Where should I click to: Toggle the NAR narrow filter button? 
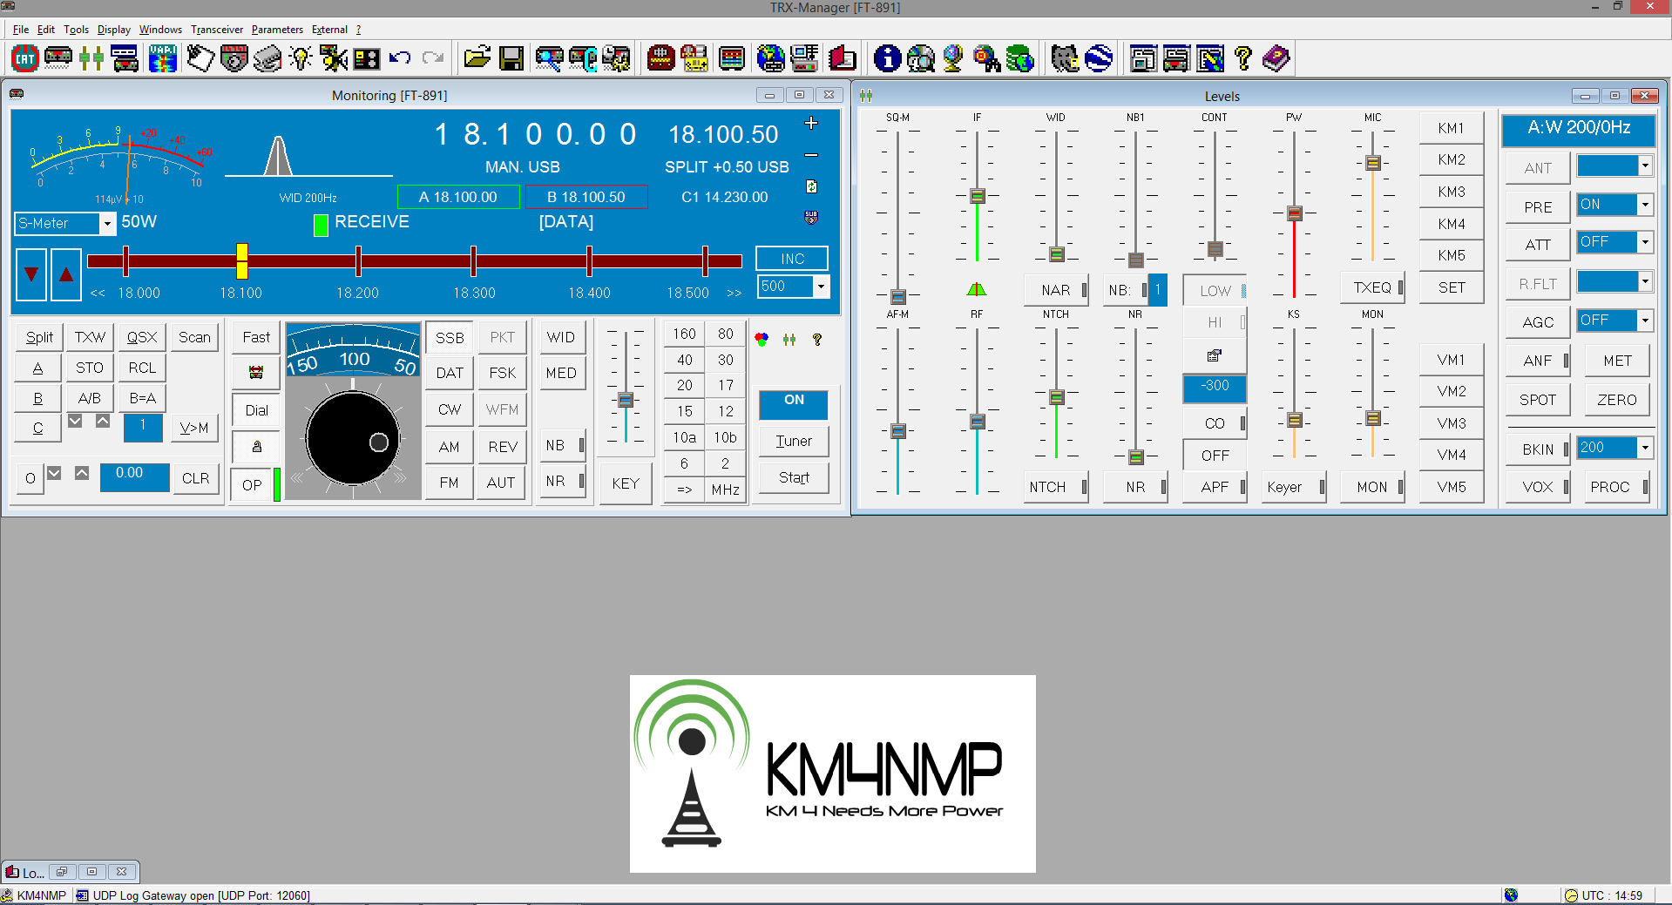[1056, 290]
